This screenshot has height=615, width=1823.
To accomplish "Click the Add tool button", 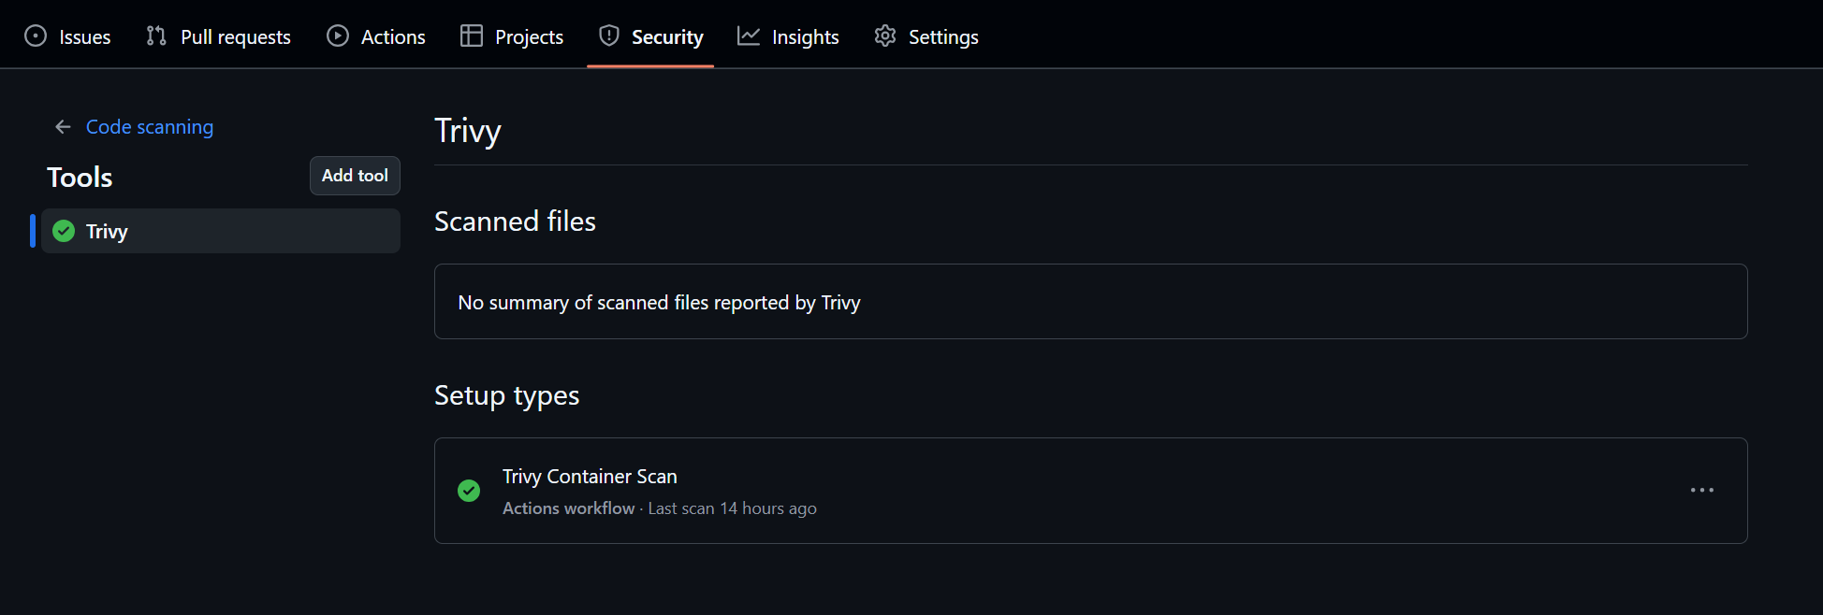I will [355, 175].
